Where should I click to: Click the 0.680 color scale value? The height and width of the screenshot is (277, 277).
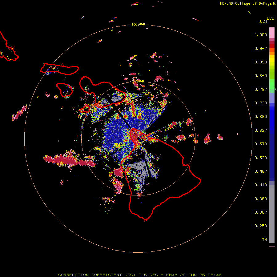[261, 117]
